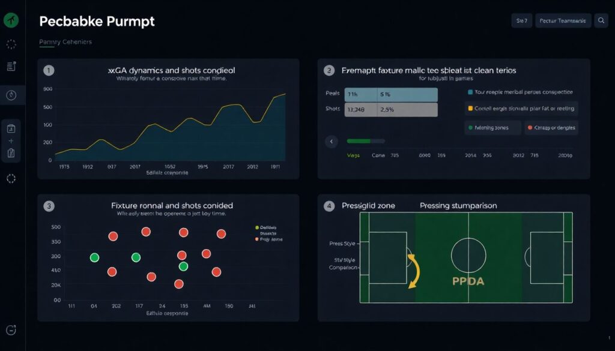Select the highlighted circular sidebar icon
Viewport: 615px width, 351px height.
pyautogui.click(x=11, y=95)
